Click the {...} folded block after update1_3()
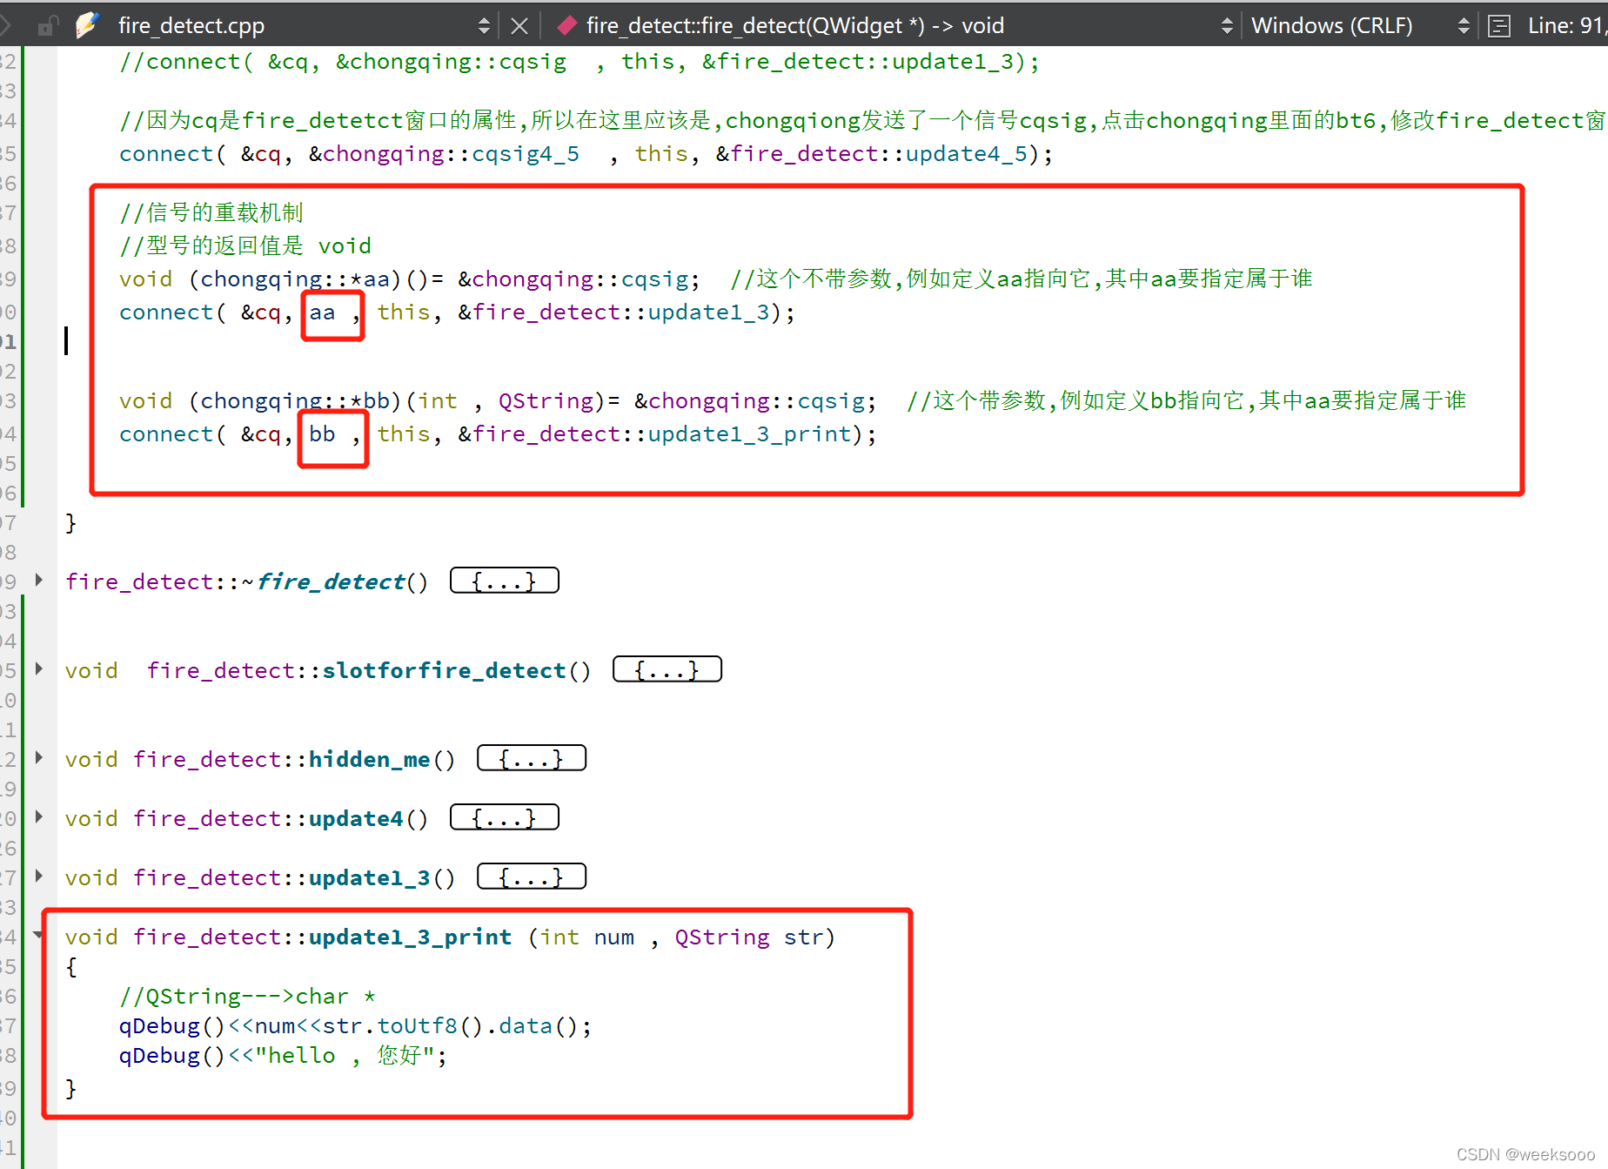Viewport: 1608px width, 1169px height. pos(532,877)
